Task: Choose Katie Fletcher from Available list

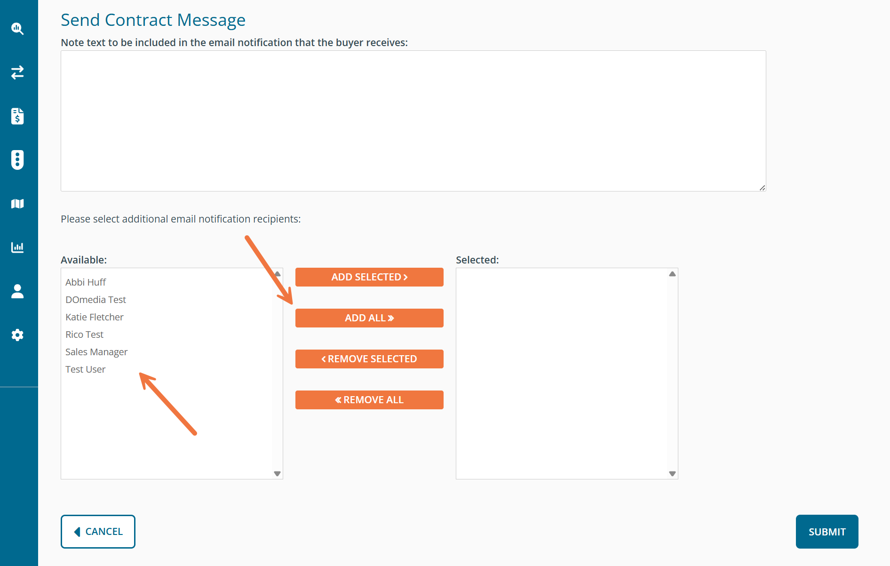Action: pyautogui.click(x=94, y=317)
